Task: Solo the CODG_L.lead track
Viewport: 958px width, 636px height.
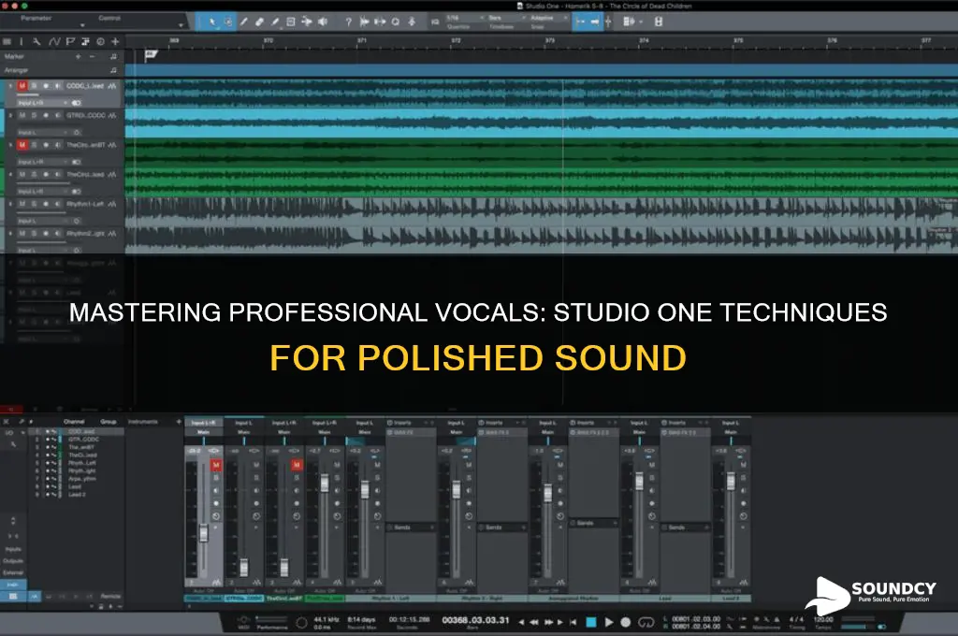Action: [35, 86]
